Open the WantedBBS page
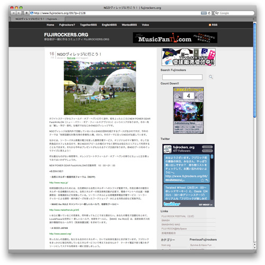Screen dimensions: 265x265 tap(129, 25)
